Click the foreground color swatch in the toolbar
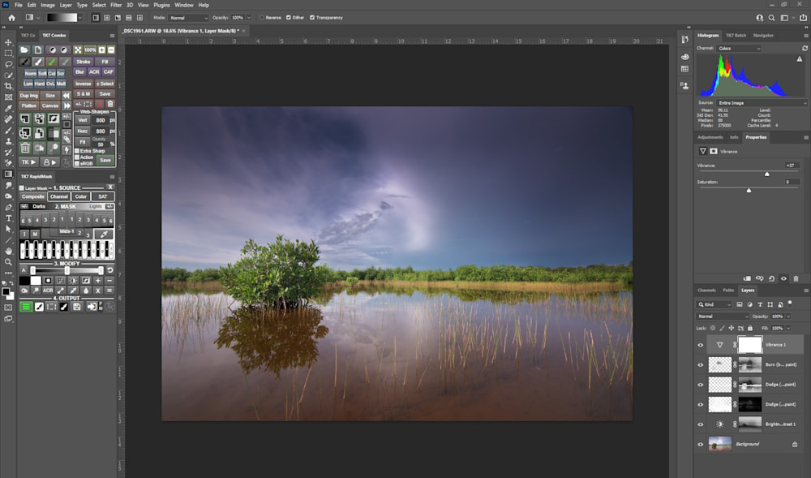The width and height of the screenshot is (811, 478). [x=6, y=292]
